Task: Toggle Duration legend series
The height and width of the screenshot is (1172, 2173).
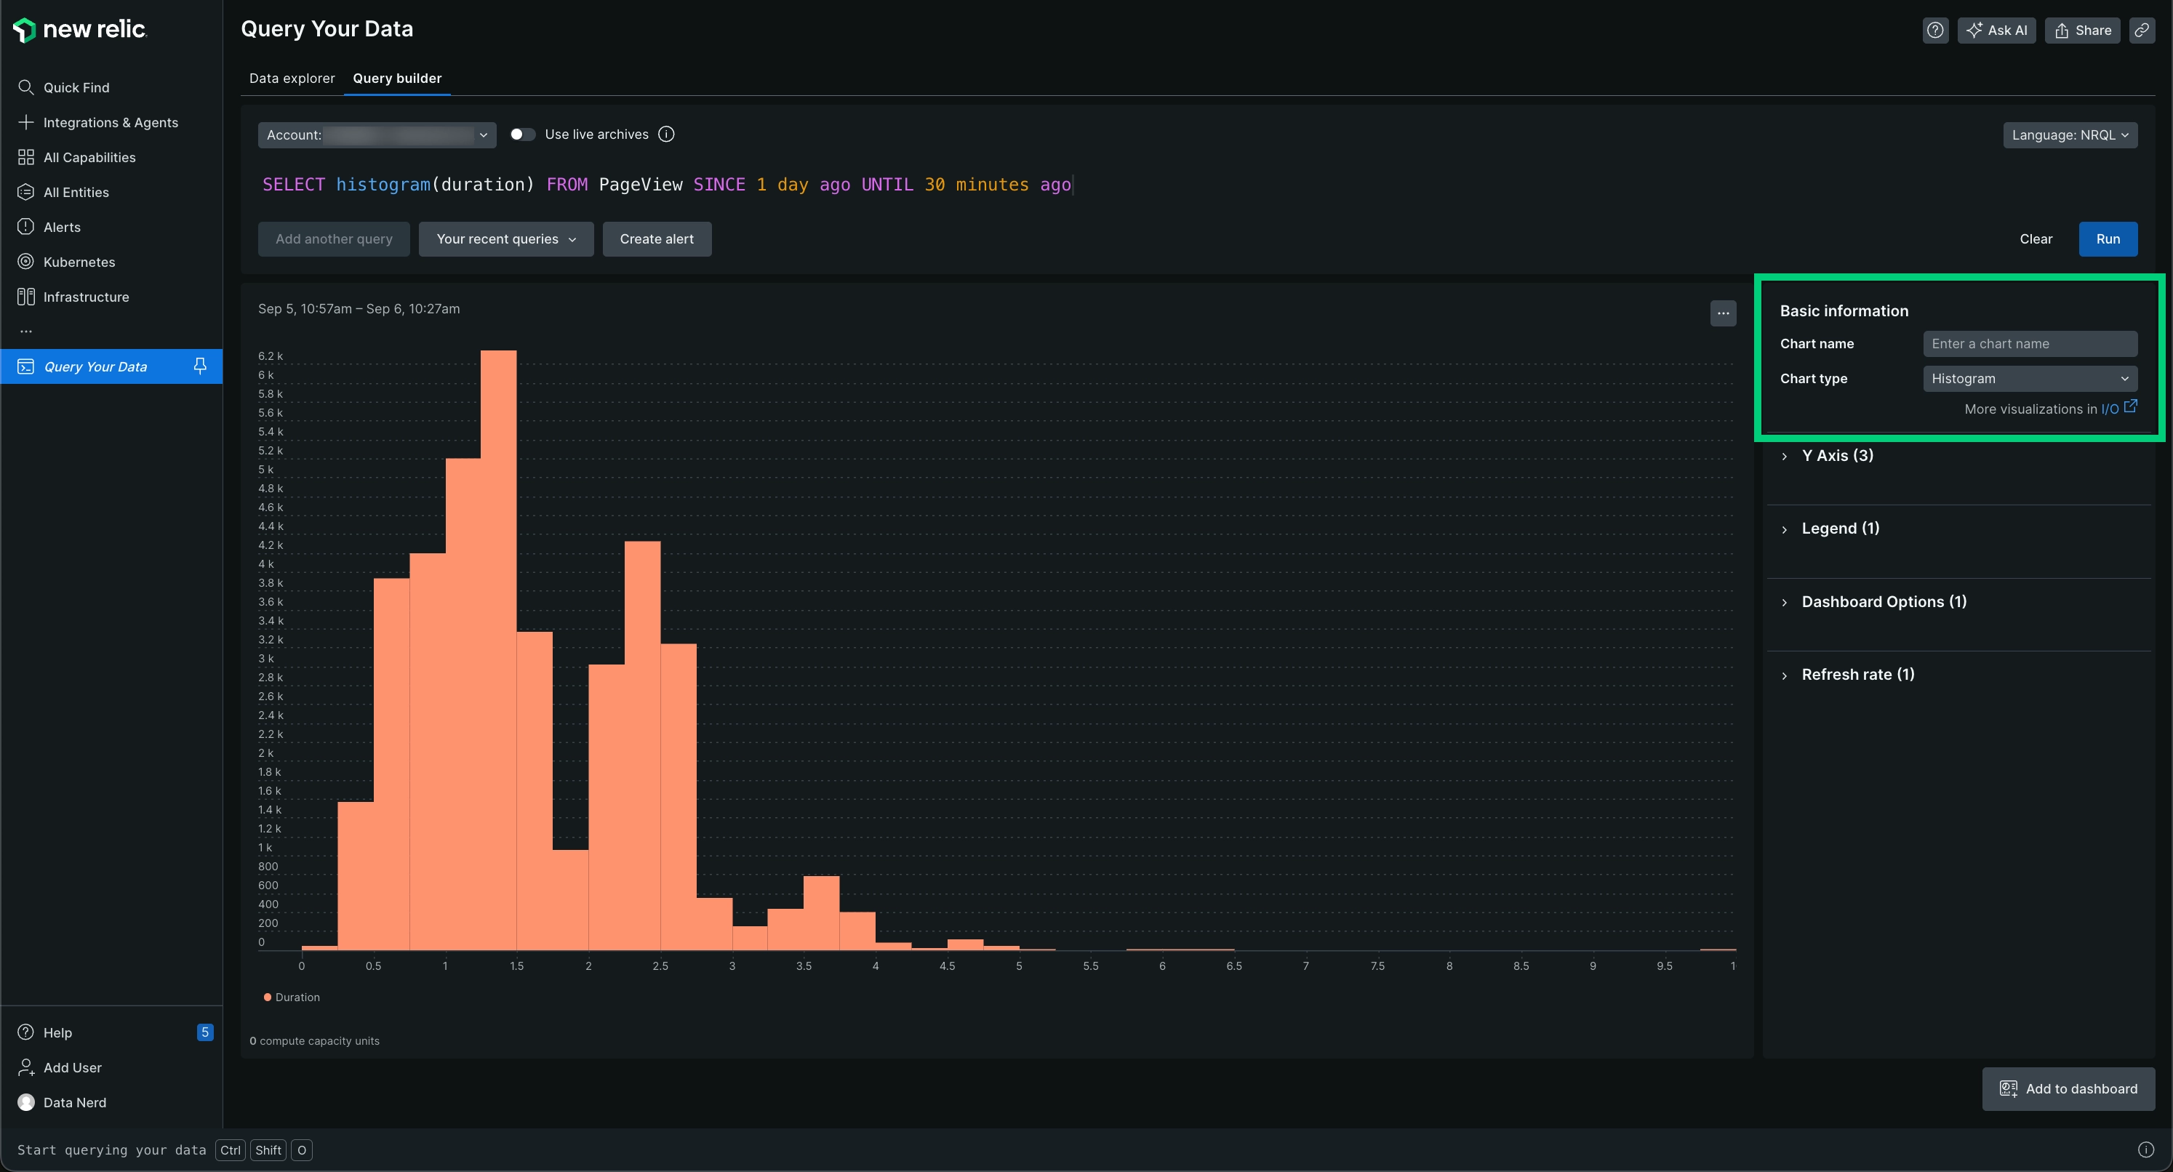Action: coord(292,998)
